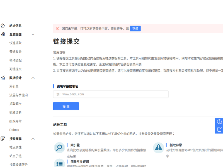The height and width of the screenshot is (167, 223).
Task: Select 抓取异常 in the sidebar menu
Action: pos(15,121)
